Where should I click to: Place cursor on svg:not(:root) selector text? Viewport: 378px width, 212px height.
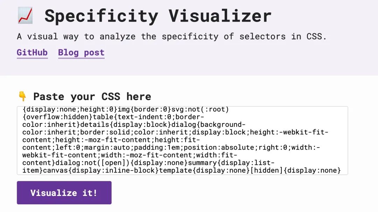tap(199, 109)
